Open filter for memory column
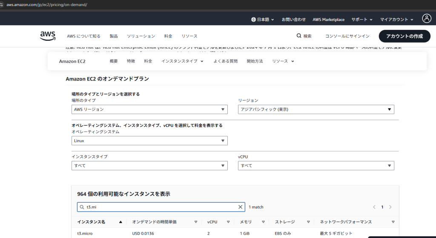This screenshot has height=238, width=436. 263,222
